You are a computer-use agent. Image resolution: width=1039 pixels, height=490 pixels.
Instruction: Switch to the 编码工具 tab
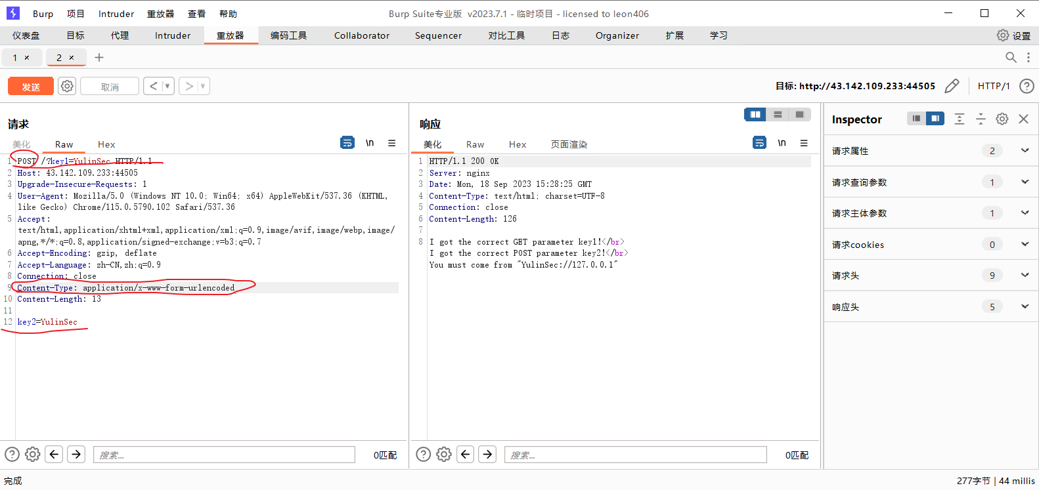tap(288, 35)
